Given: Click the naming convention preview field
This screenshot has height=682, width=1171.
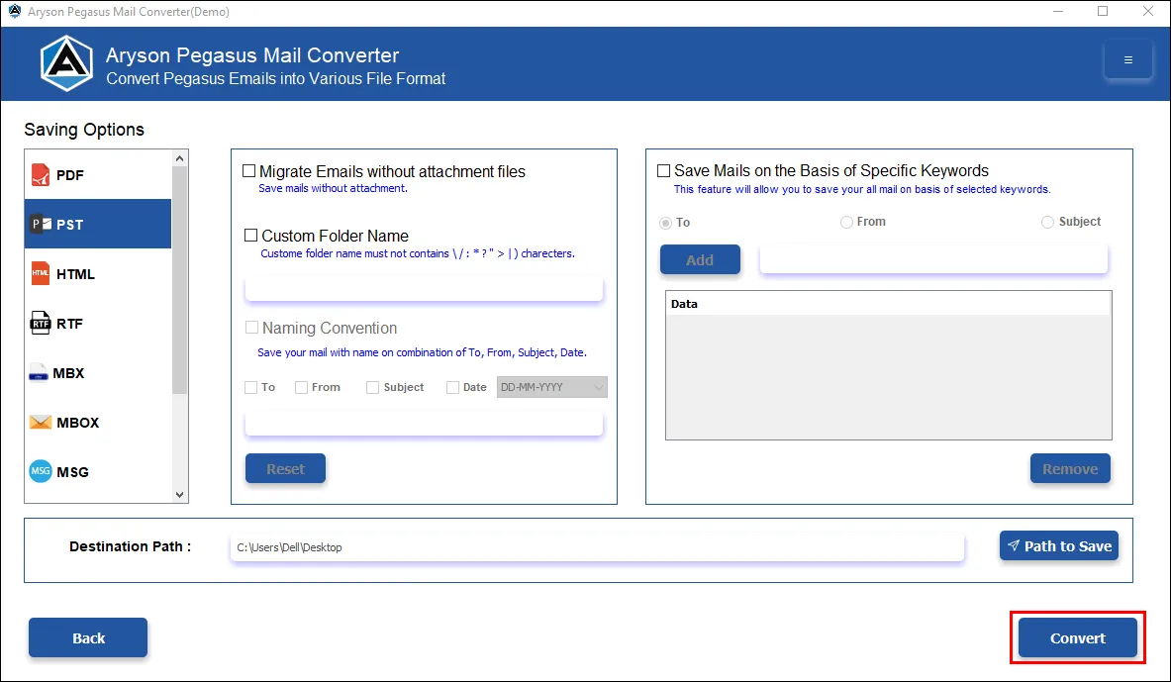Looking at the screenshot, I should (x=424, y=424).
